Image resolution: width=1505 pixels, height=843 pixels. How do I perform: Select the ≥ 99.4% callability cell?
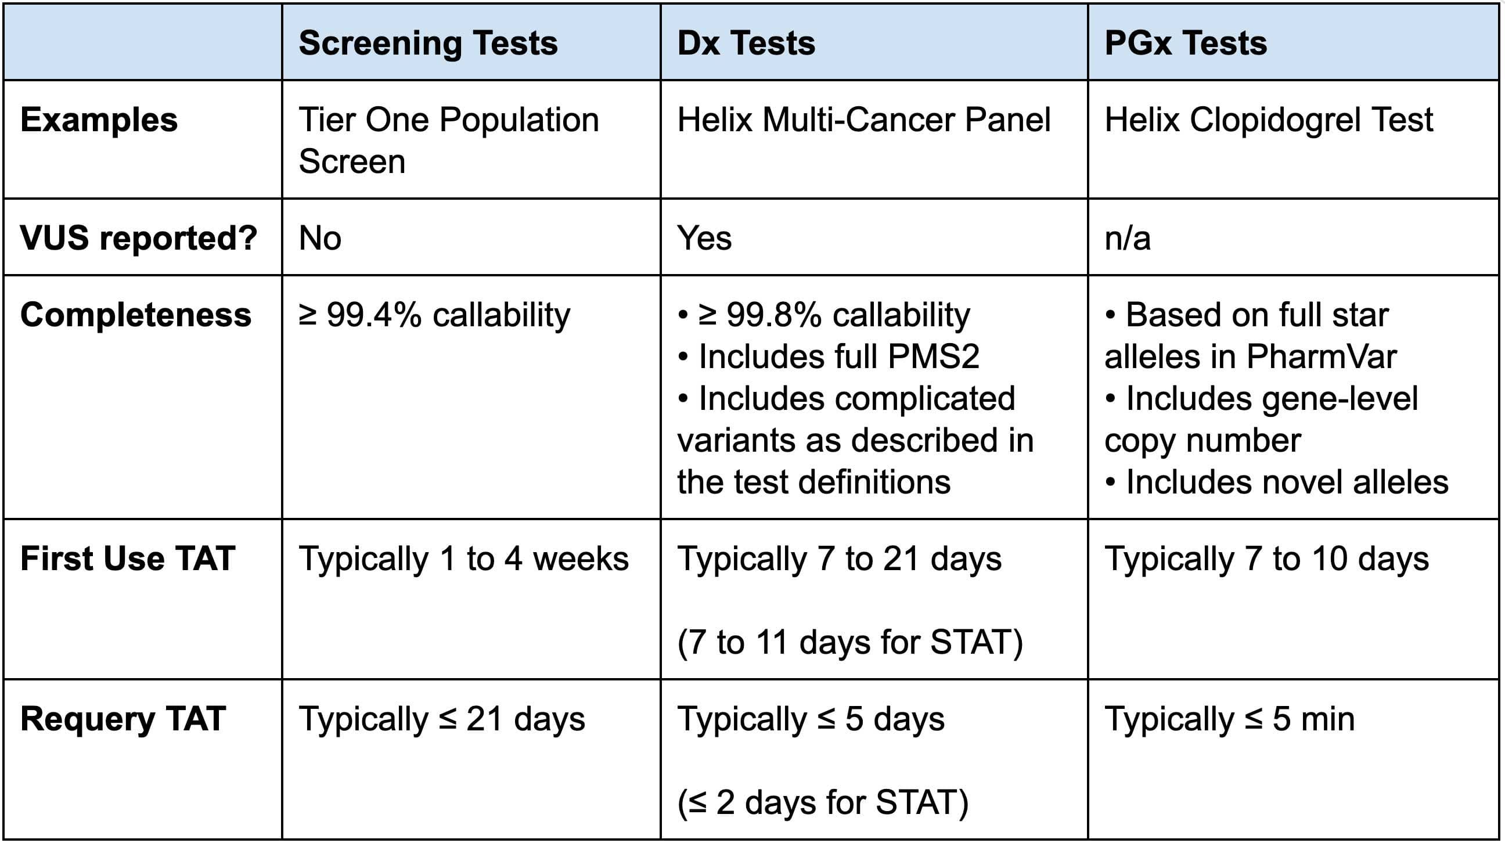(434, 315)
